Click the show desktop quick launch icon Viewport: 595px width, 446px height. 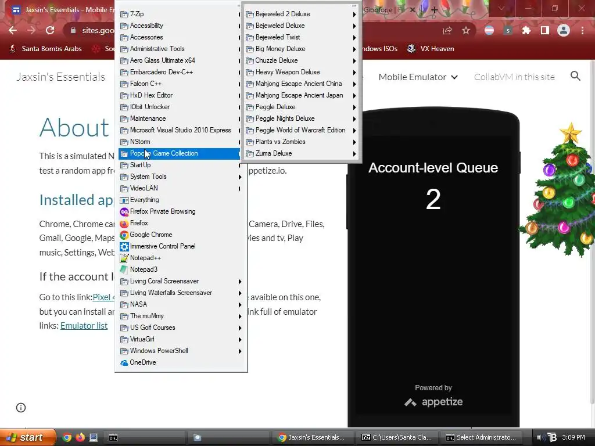pyautogui.click(x=94, y=437)
